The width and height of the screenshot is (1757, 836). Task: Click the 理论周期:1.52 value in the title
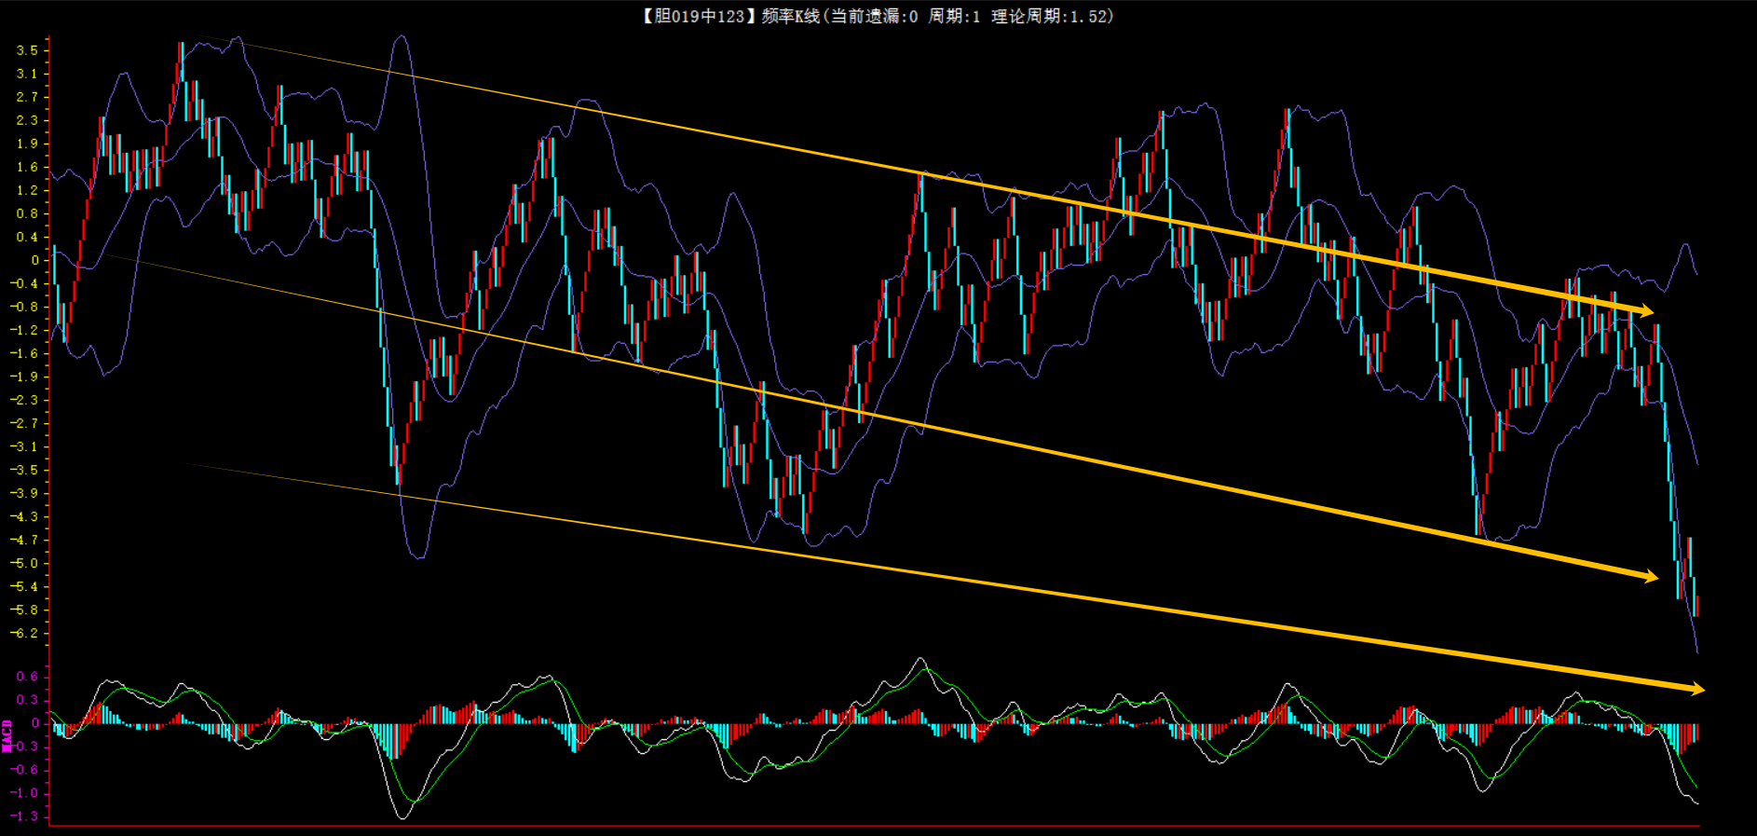tap(1052, 16)
